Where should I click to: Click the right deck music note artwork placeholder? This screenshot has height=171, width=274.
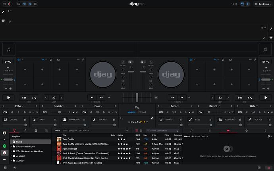pos(265,50)
